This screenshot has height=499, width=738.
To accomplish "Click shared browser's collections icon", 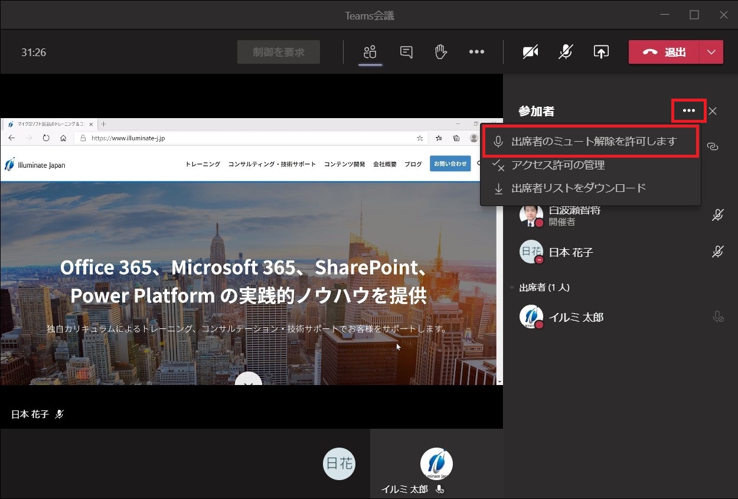I will pos(456,138).
